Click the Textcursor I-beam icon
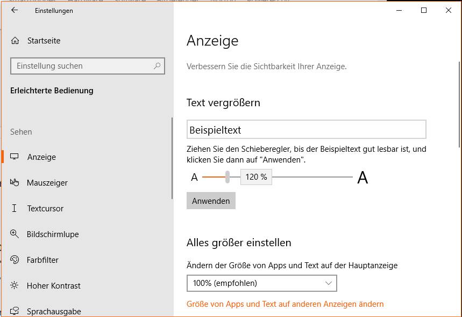This screenshot has height=317, width=462. (14, 208)
